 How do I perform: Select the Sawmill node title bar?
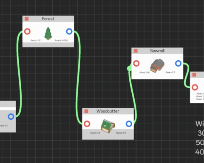click(157, 51)
